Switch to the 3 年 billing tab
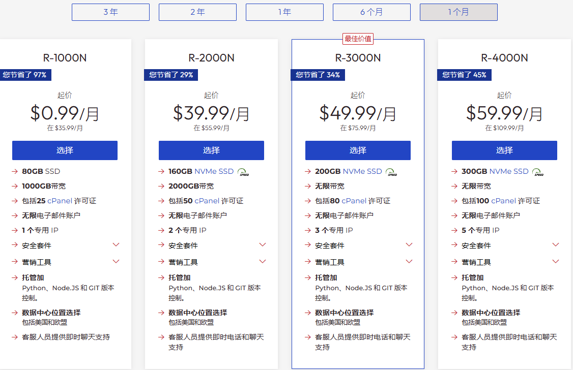Screen dimensions: 573x370 110,12
